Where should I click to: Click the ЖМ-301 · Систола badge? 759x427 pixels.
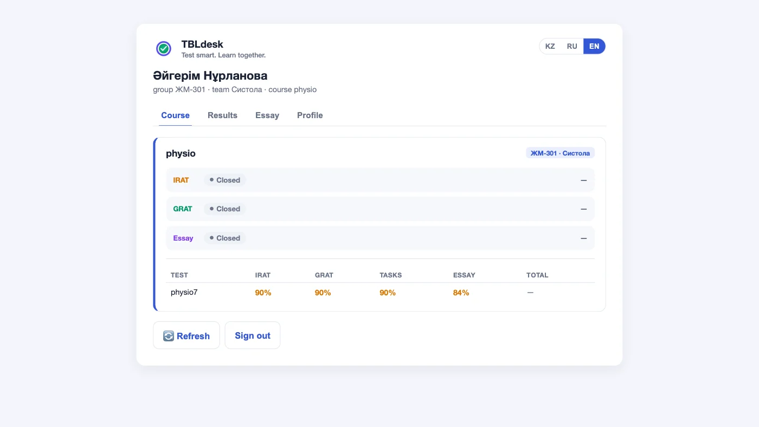560,153
